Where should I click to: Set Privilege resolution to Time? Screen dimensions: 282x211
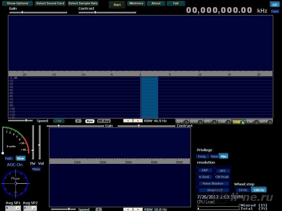click(x=214, y=156)
